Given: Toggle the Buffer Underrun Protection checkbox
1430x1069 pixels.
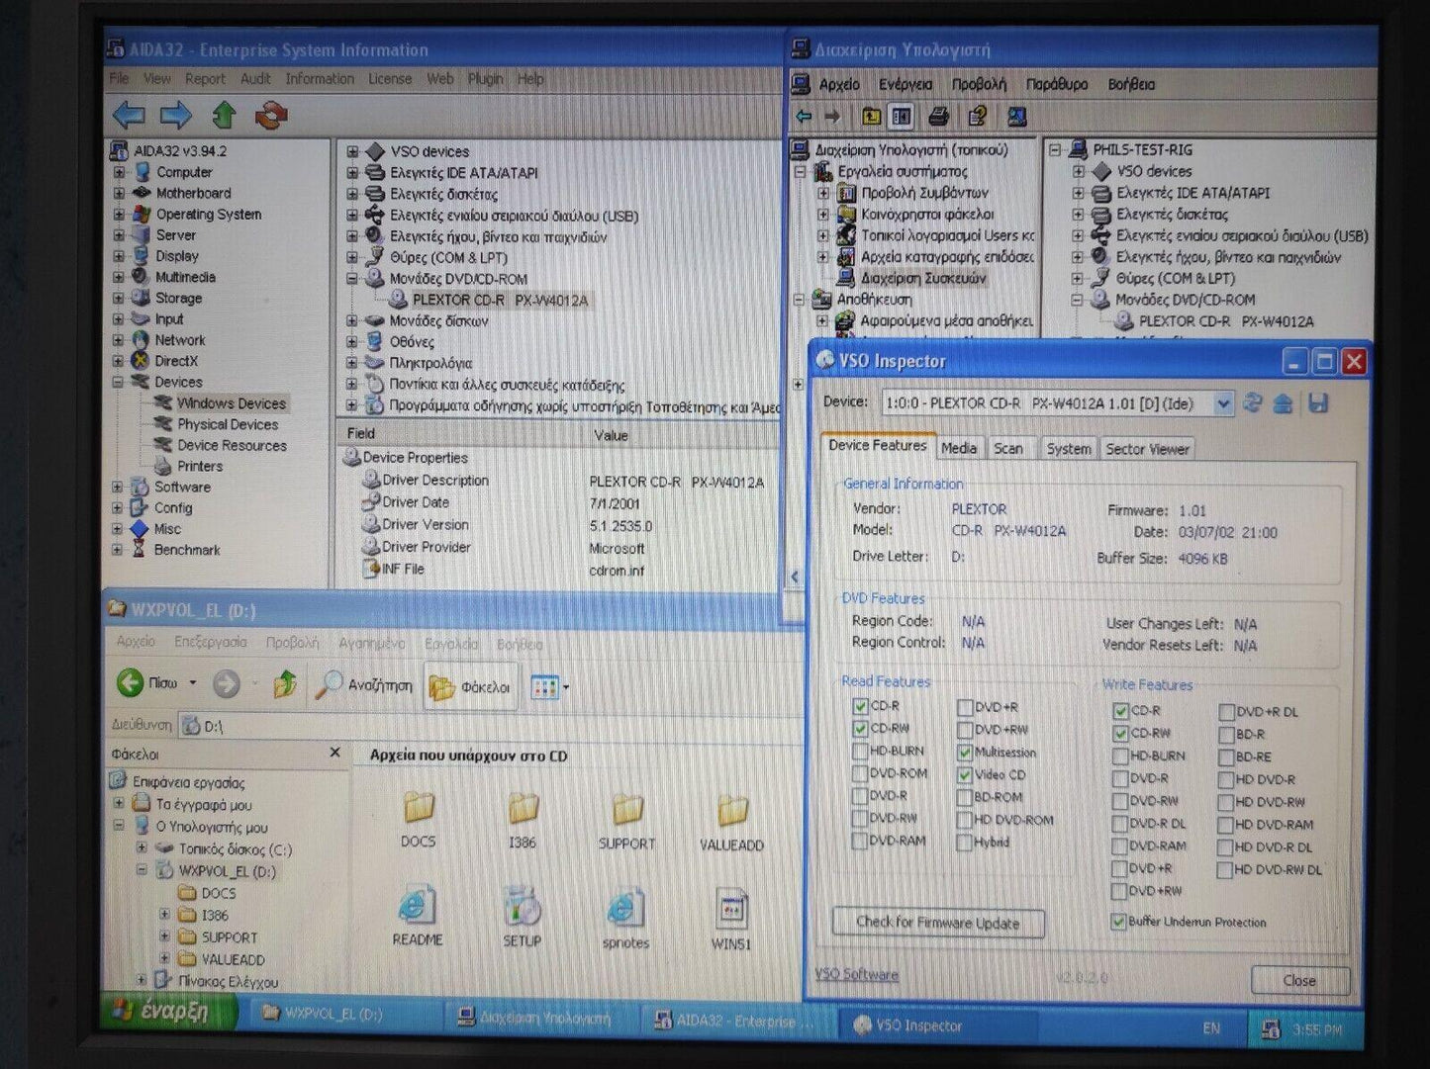Looking at the screenshot, I should tap(1118, 922).
